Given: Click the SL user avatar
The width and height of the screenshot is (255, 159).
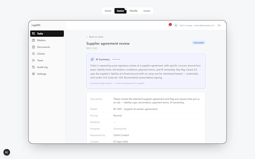Looking at the screenshot, I should [x=176, y=25].
